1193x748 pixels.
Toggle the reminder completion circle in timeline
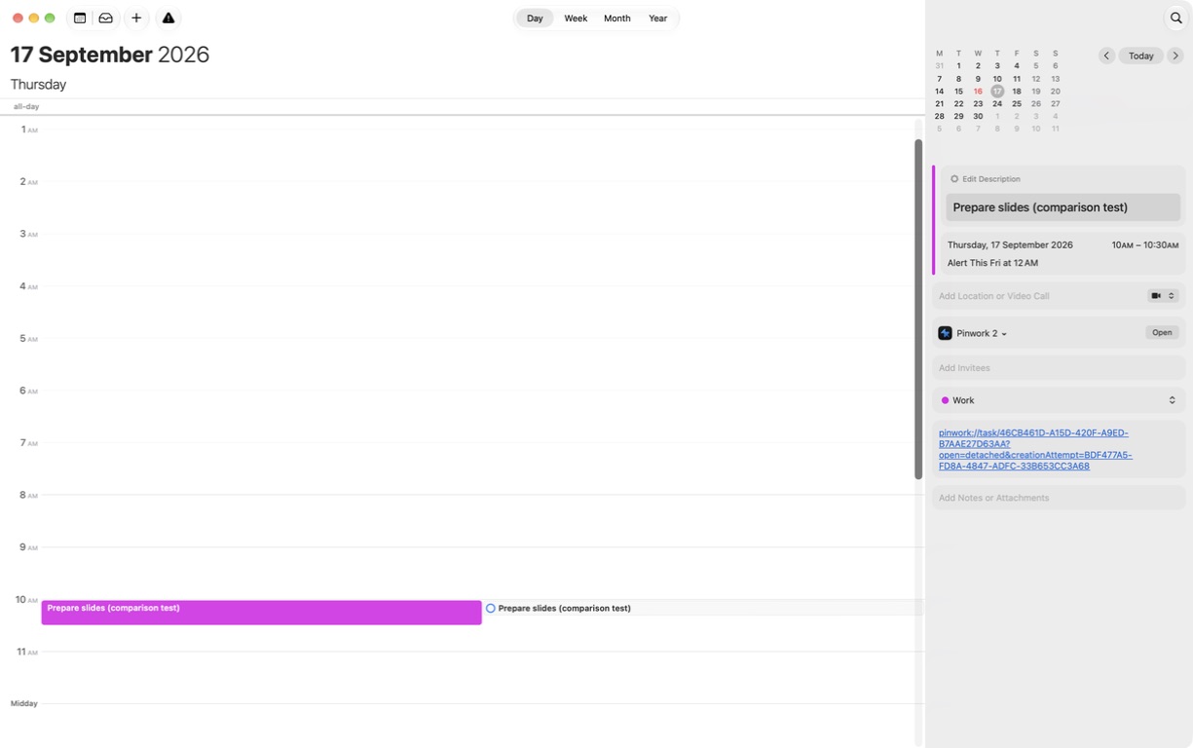[x=491, y=608]
